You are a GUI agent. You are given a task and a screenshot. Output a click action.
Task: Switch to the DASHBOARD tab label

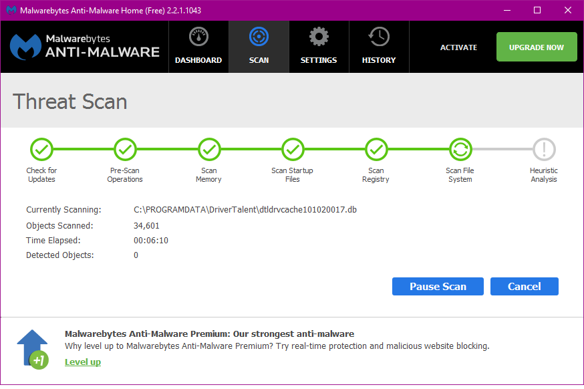tap(198, 60)
